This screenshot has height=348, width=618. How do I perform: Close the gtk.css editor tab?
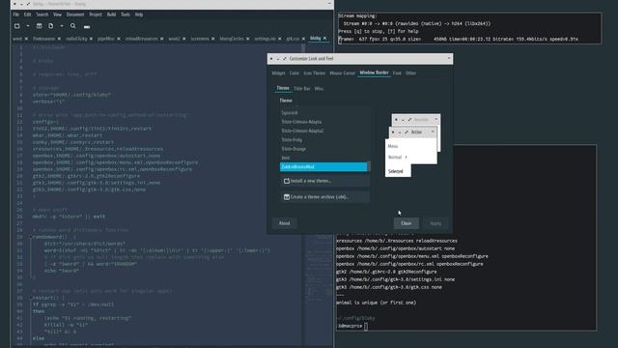click(303, 39)
